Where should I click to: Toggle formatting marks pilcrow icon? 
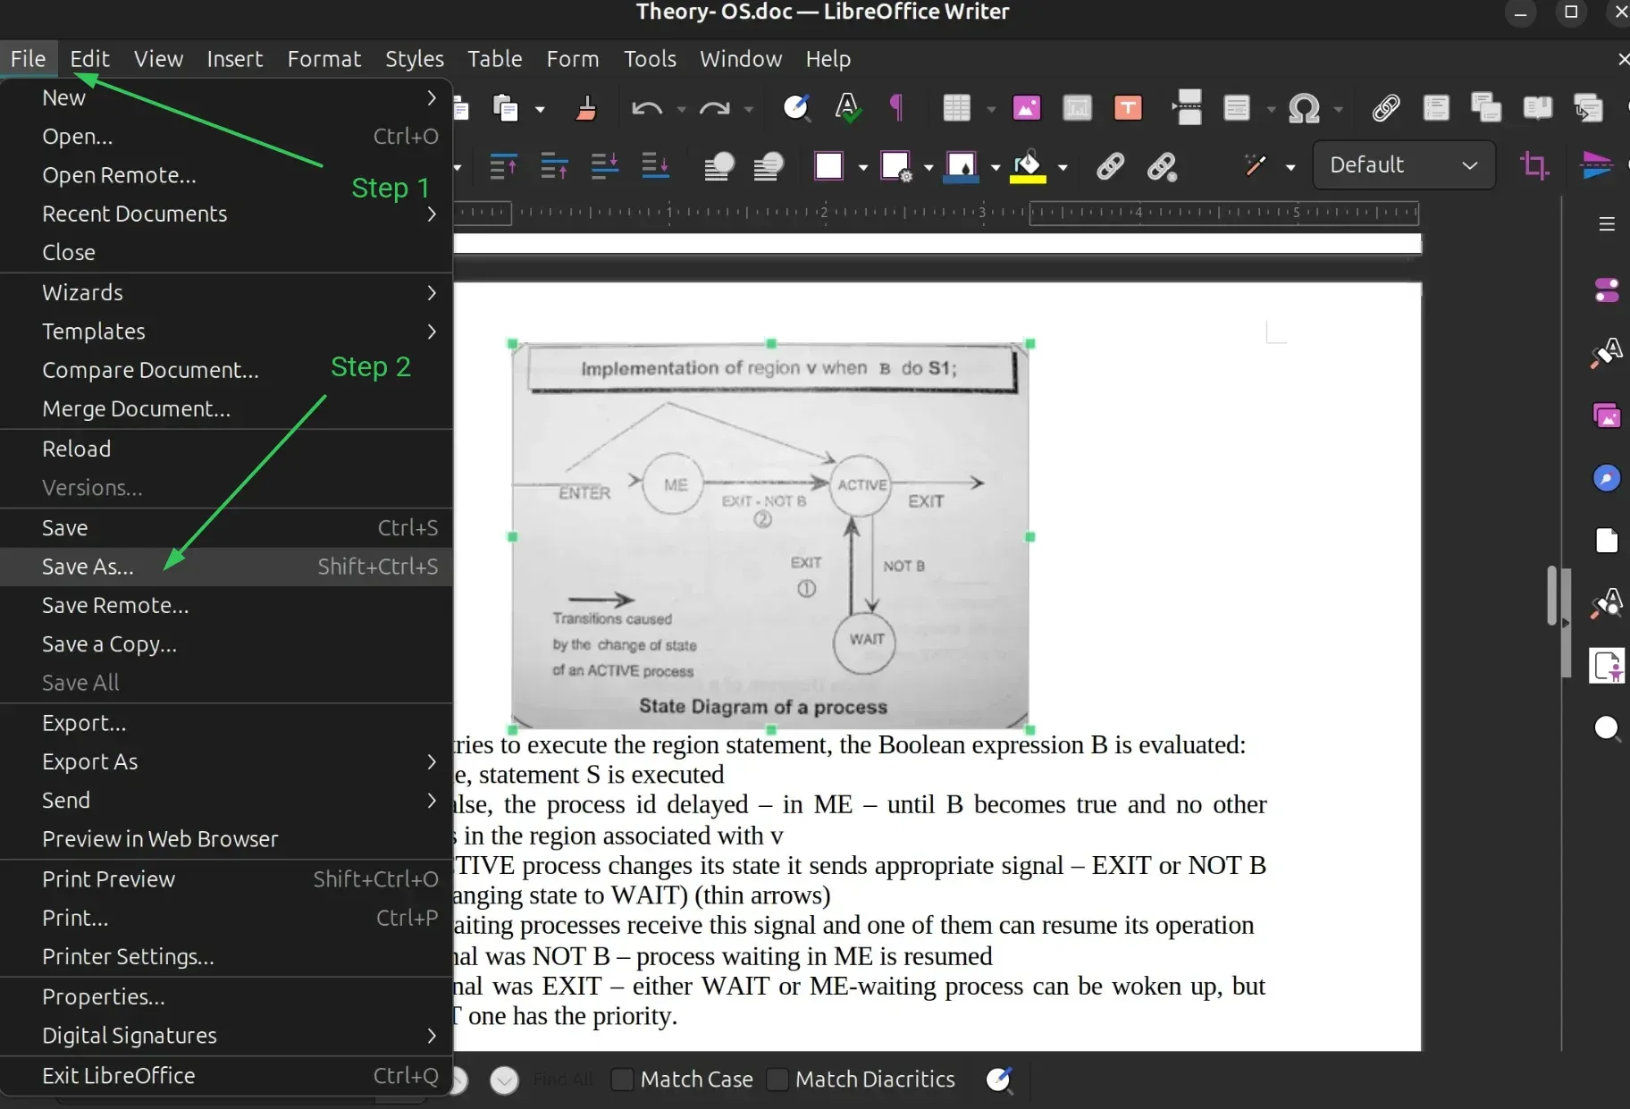896,108
